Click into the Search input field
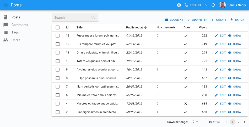The height and width of the screenshot is (127, 249). pyautogui.click(x=71, y=18)
